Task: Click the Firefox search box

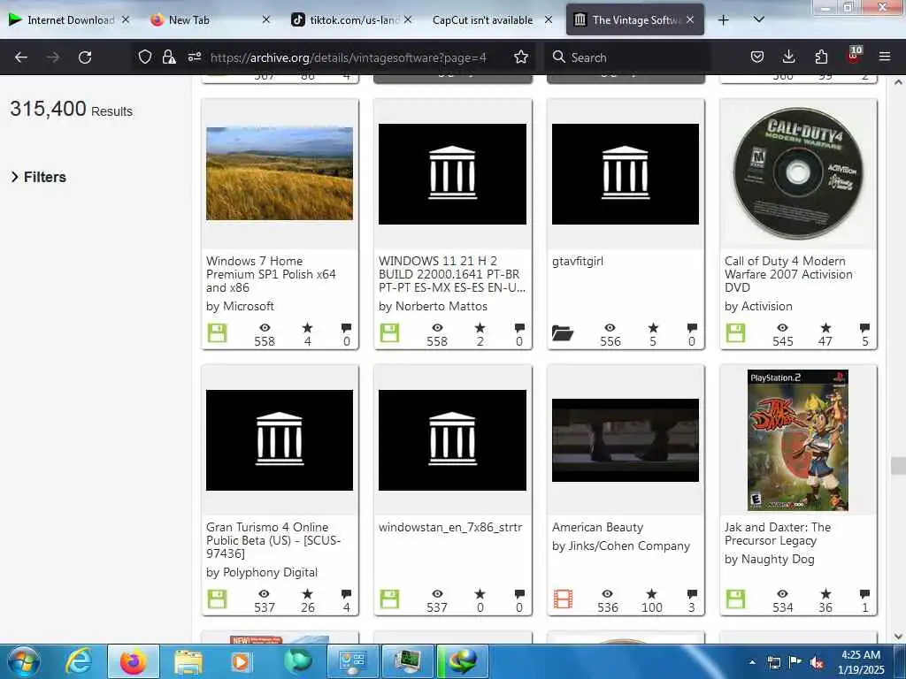Action: click(627, 57)
